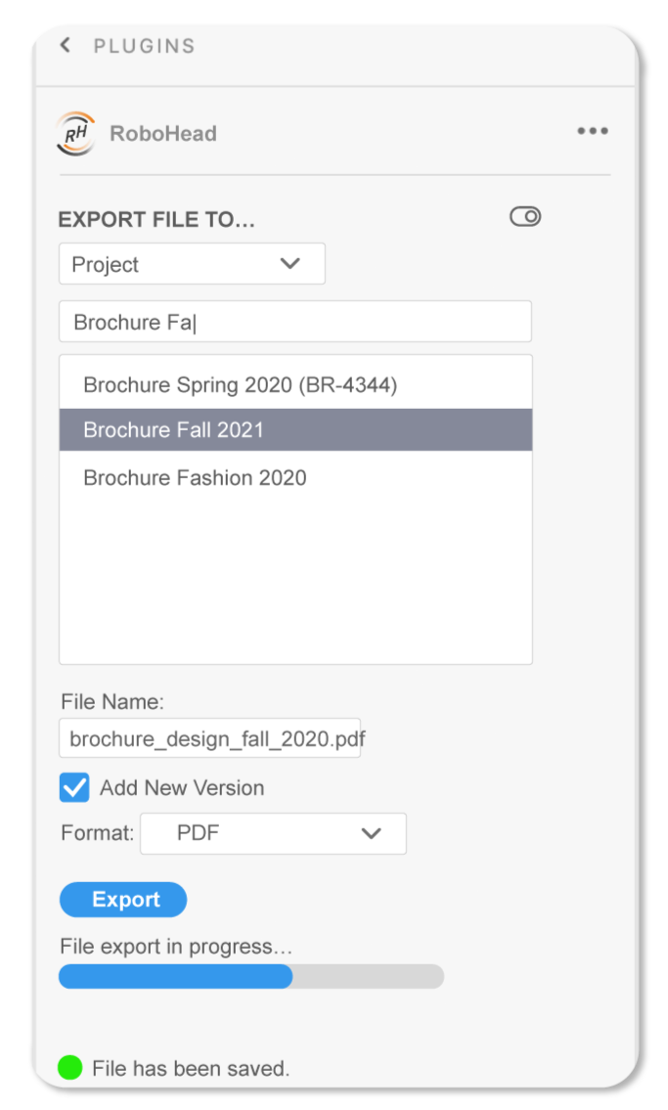
Task: Click the chevron in the Project dropdown
Action: (290, 264)
